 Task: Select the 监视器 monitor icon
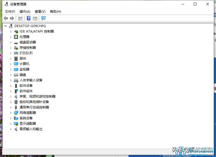click(x=16, y=69)
